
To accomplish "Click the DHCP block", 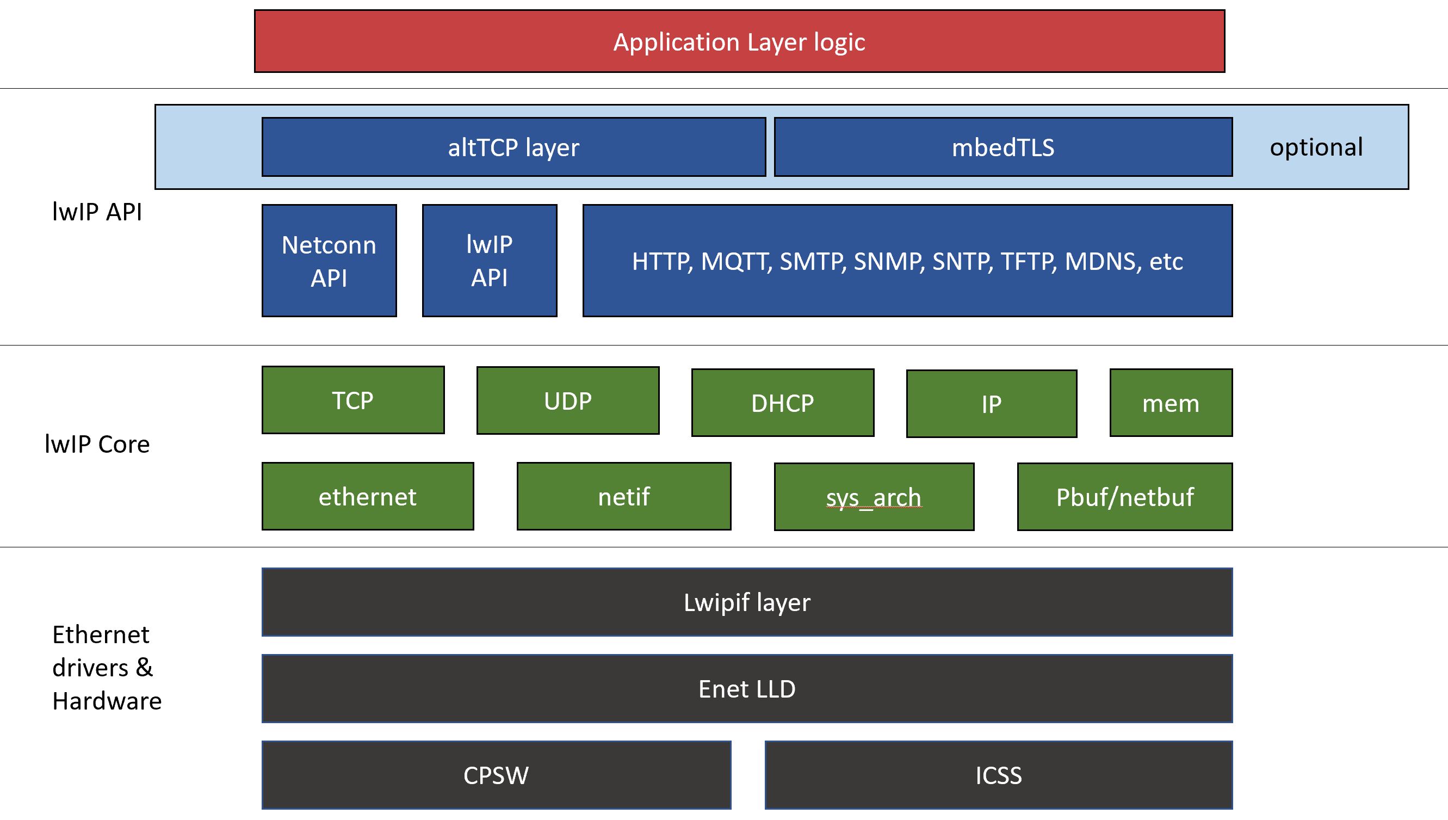I will pyautogui.click(x=783, y=403).
